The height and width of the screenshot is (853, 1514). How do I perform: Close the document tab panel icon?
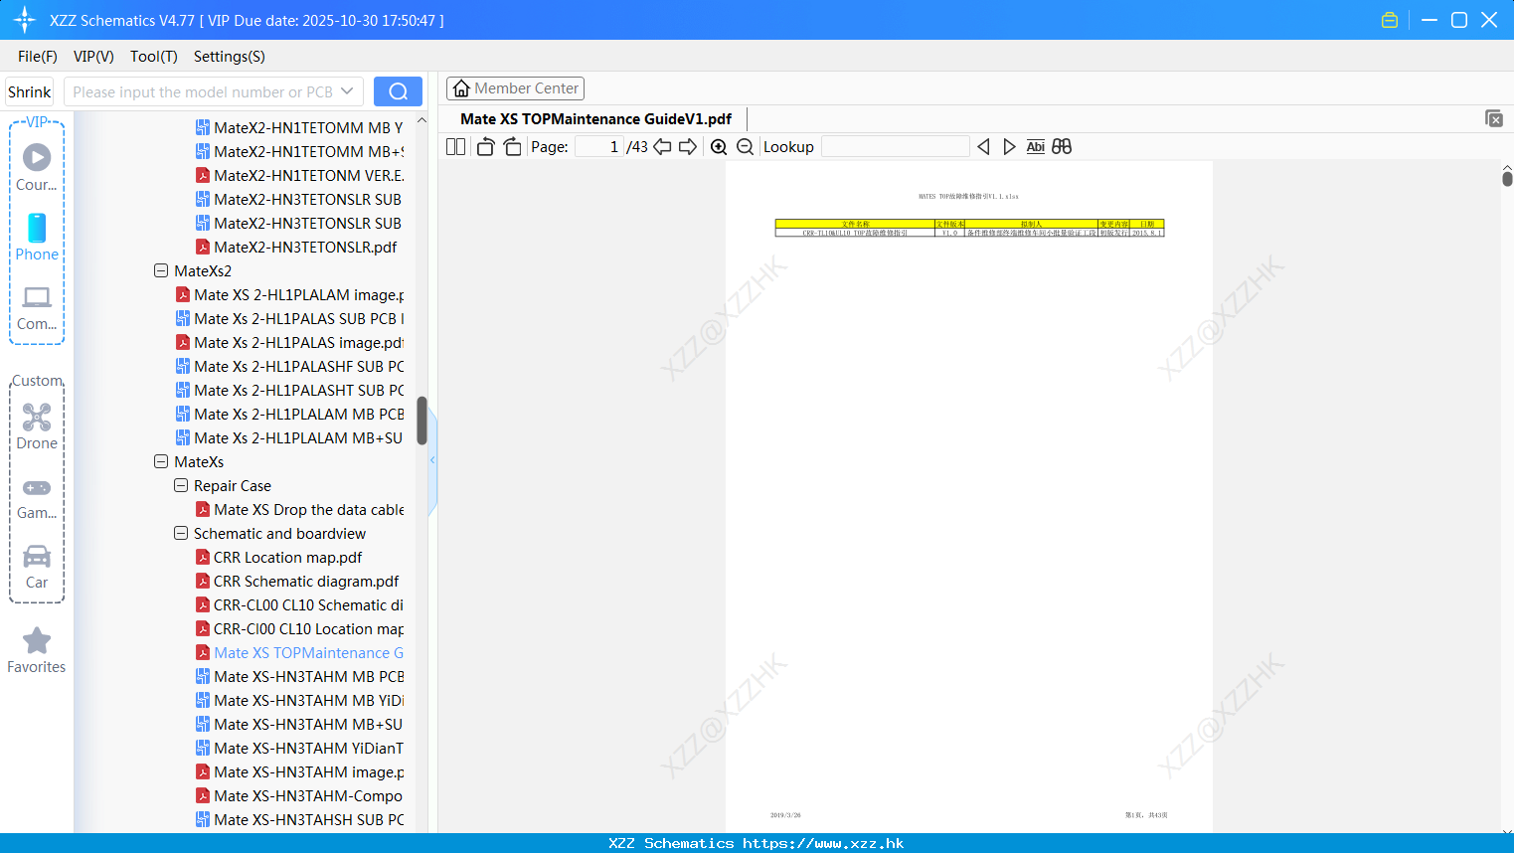[1493, 118]
